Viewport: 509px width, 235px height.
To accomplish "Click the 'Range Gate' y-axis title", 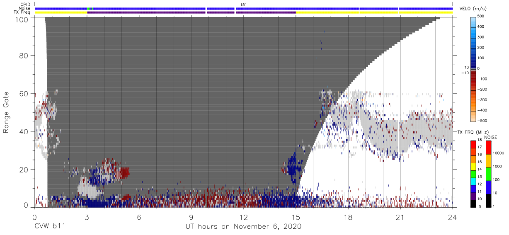I will tap(6, 112).
